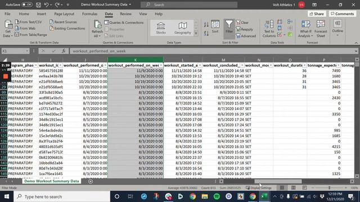Create a Forecast Sheet
The image size is (360, 202).
pyautogui.click(x=321, y=29)
